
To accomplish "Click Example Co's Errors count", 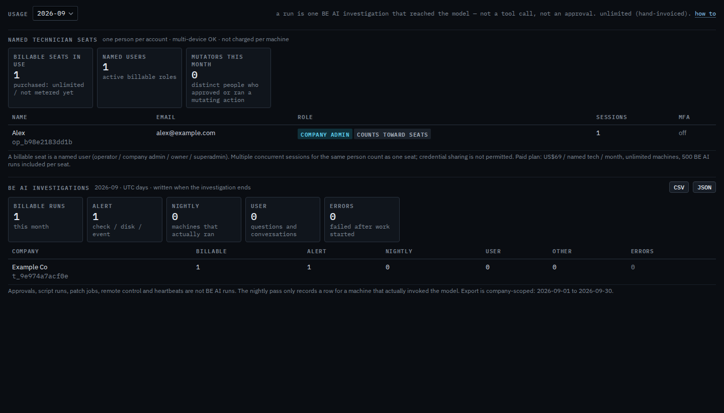I will [633, 267].
